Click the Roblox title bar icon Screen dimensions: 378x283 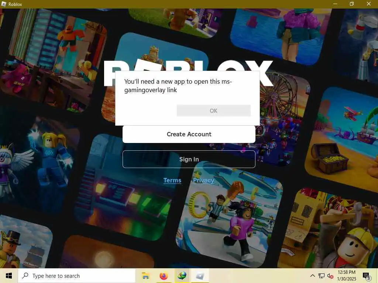(4, 4)
